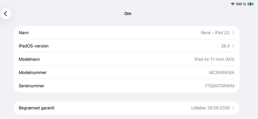Viewport: 258px width, 119px height.
Task: Click the 100 % battery percentage
Action: 241,4
